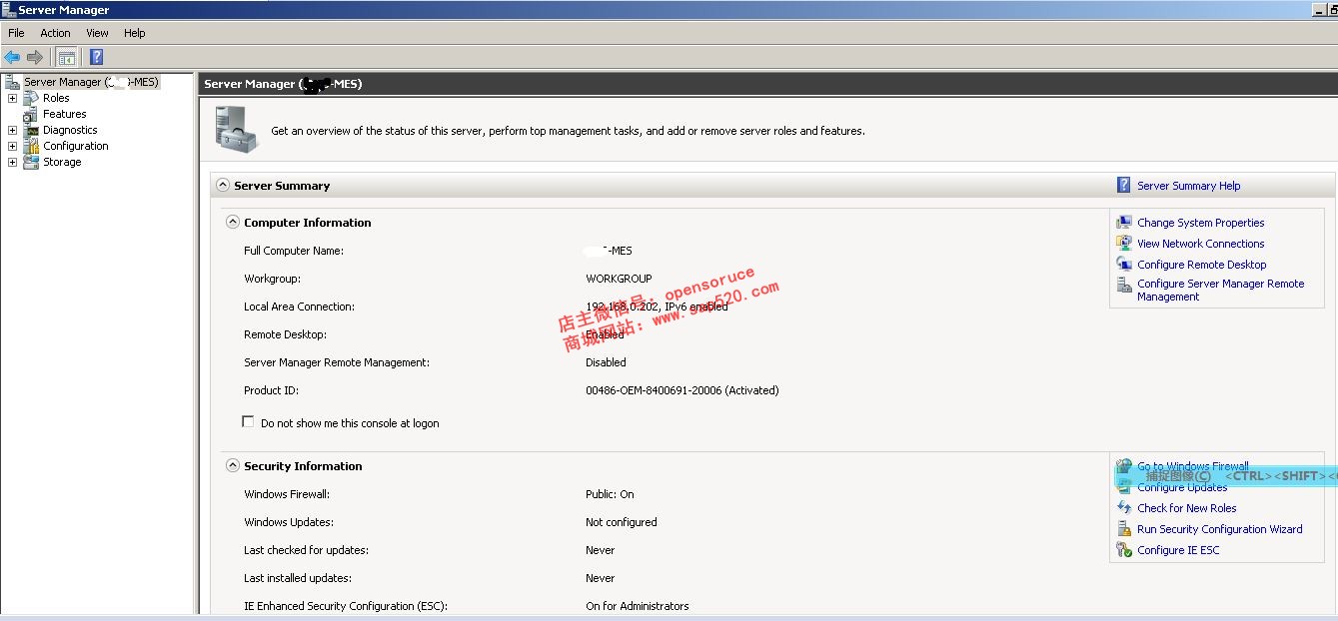
Task: Open the File menu
Action: point(16,33)
